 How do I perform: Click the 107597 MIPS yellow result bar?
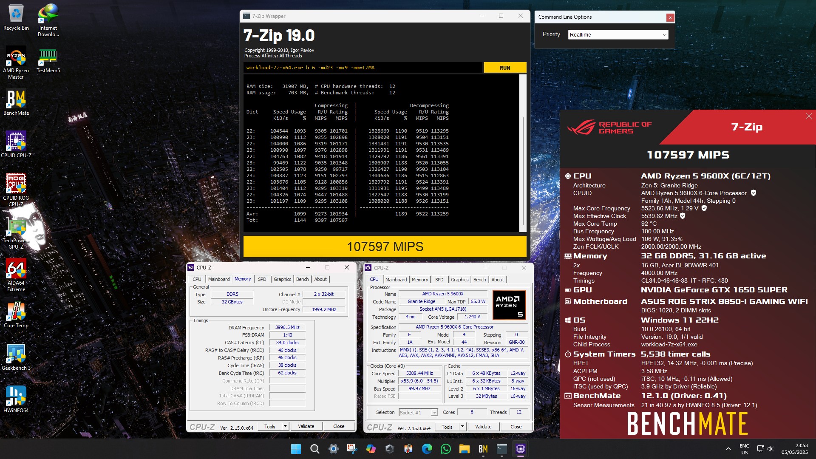385,246
